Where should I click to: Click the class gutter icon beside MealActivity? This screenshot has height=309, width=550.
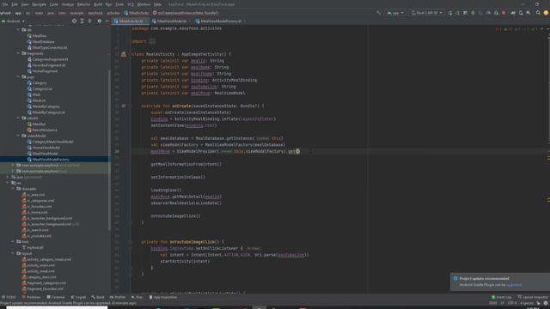coord(124,55)
